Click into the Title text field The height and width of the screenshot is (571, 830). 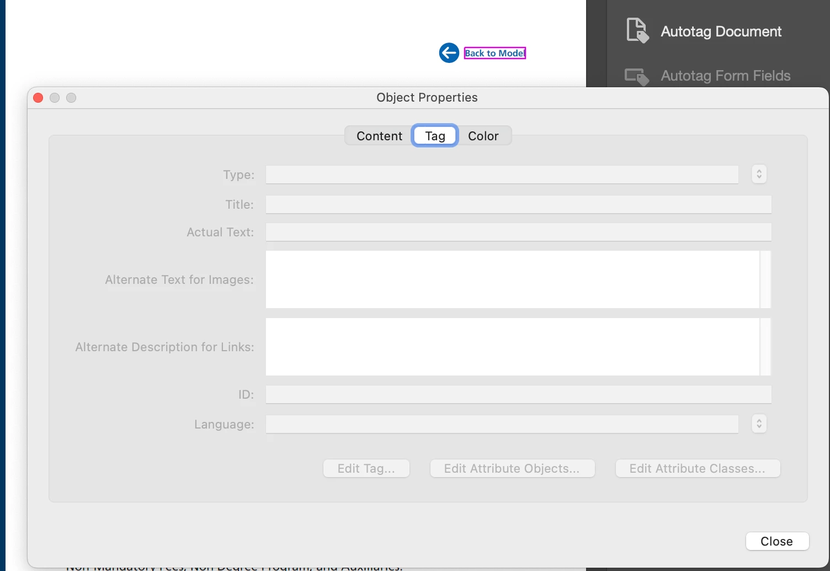point(518,204)
